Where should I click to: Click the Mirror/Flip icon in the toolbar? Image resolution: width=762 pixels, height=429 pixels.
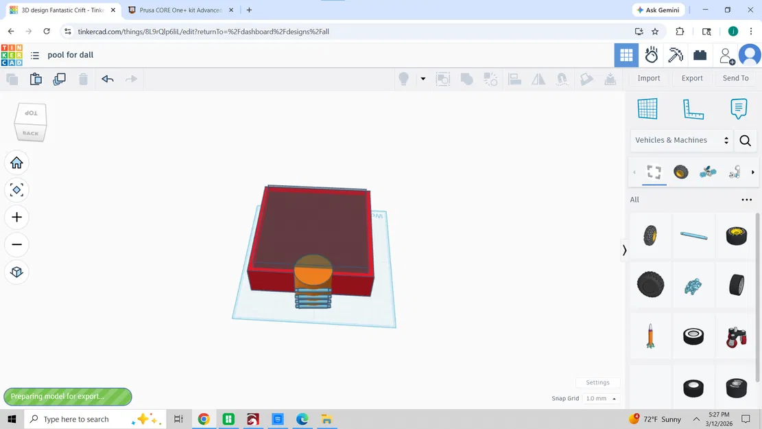[x=538, y=79]
